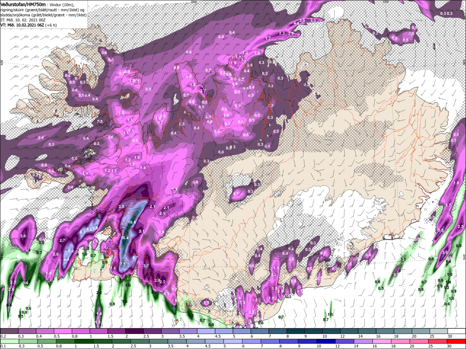
Task: Click the black 2.2 rain value offshore
Action: pyautogui.click(x=99, y=293)
